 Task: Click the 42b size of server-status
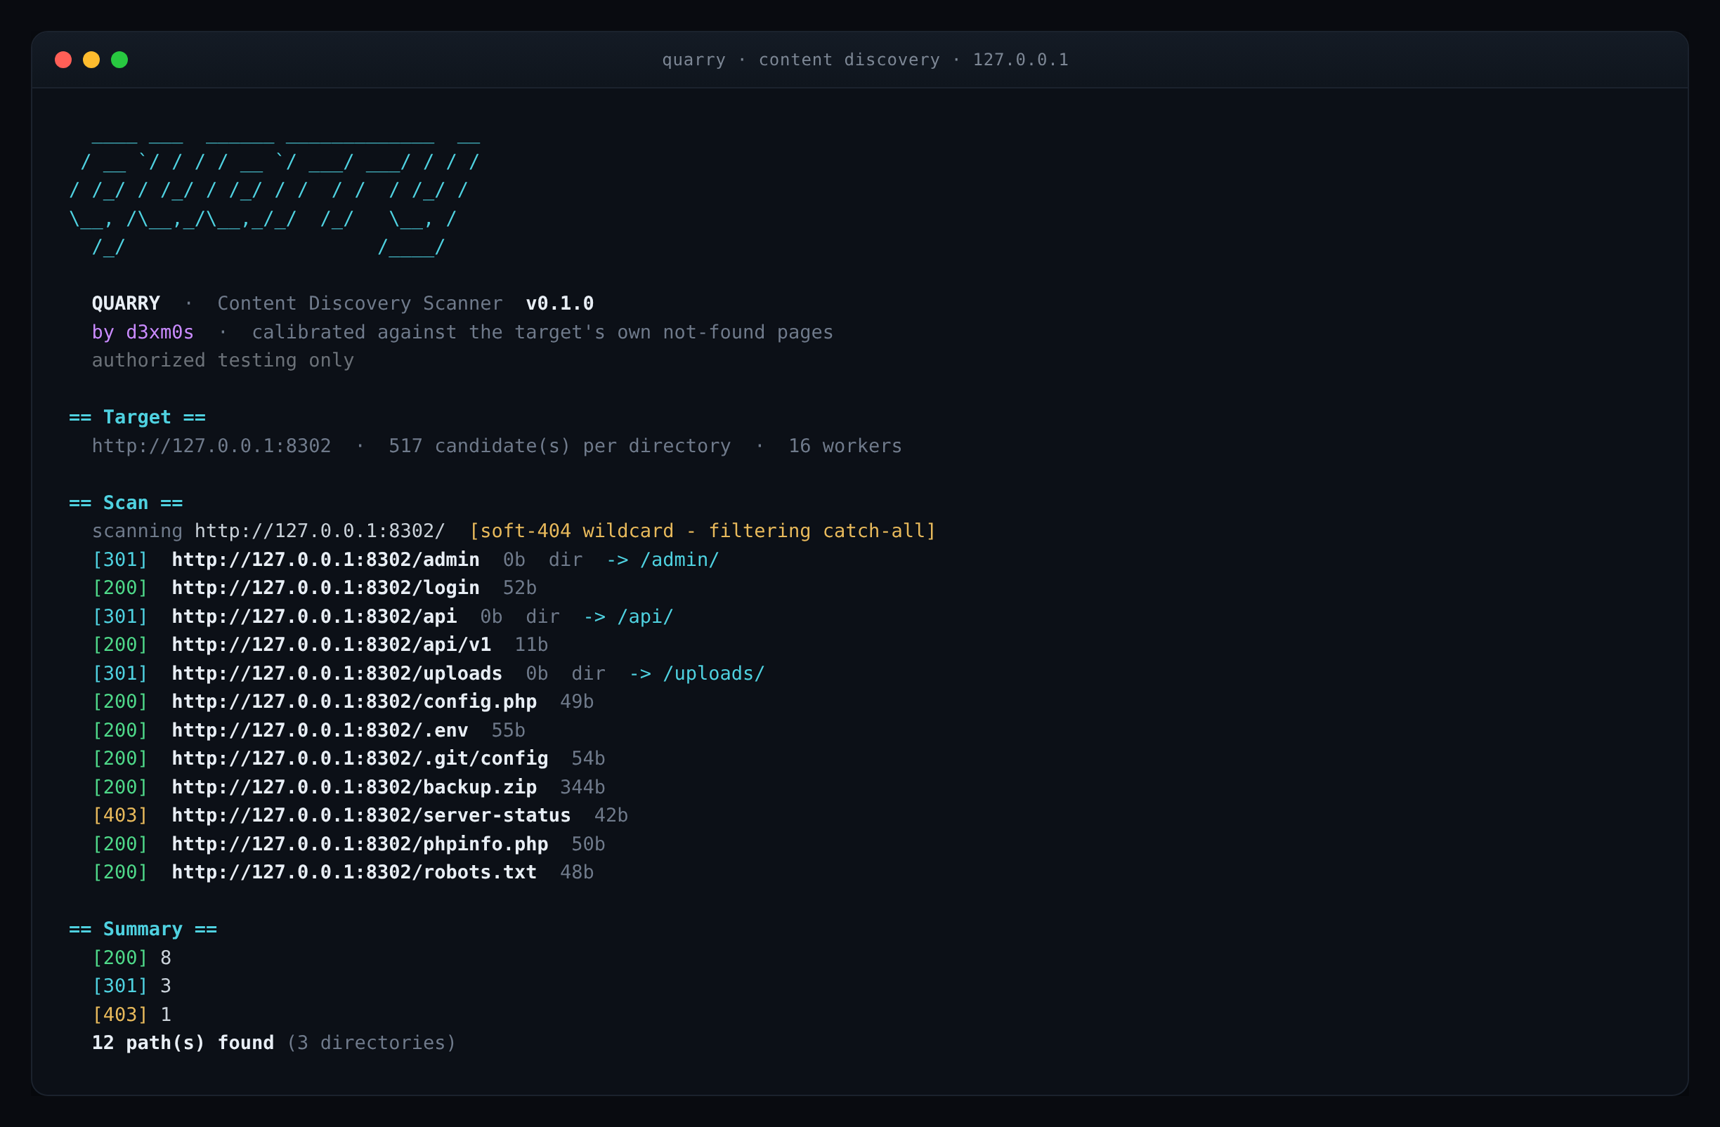[x=611, y=816]
